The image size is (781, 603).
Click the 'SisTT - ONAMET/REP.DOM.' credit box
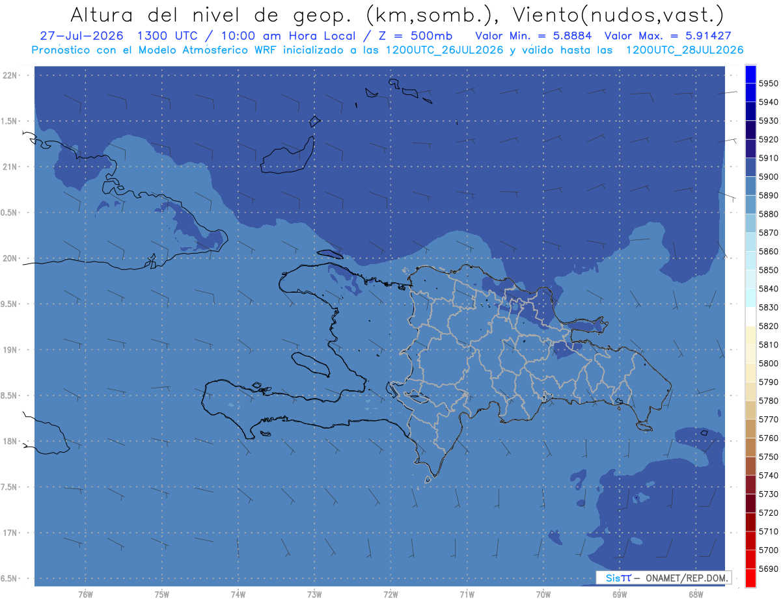pyautogui.click(x=663, y=578)
